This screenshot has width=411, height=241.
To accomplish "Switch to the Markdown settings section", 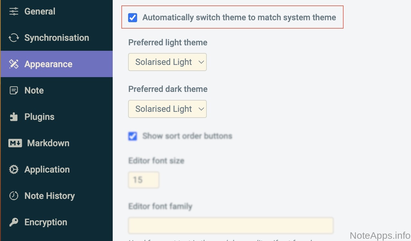I will point(48,143).
